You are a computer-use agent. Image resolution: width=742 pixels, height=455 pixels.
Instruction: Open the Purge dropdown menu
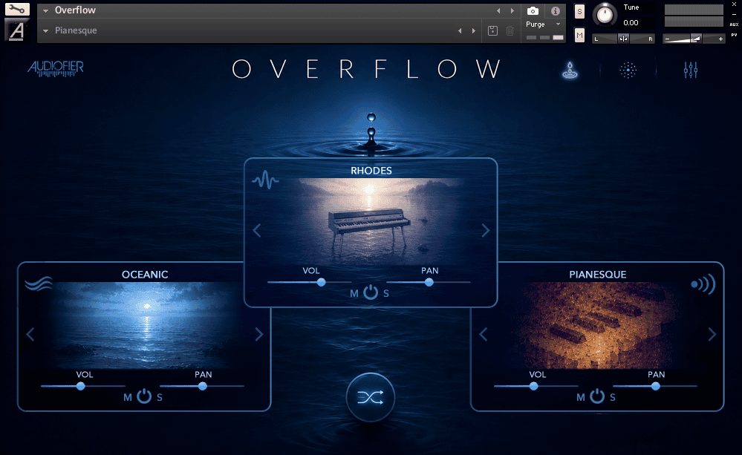click(x=543, y=24)
